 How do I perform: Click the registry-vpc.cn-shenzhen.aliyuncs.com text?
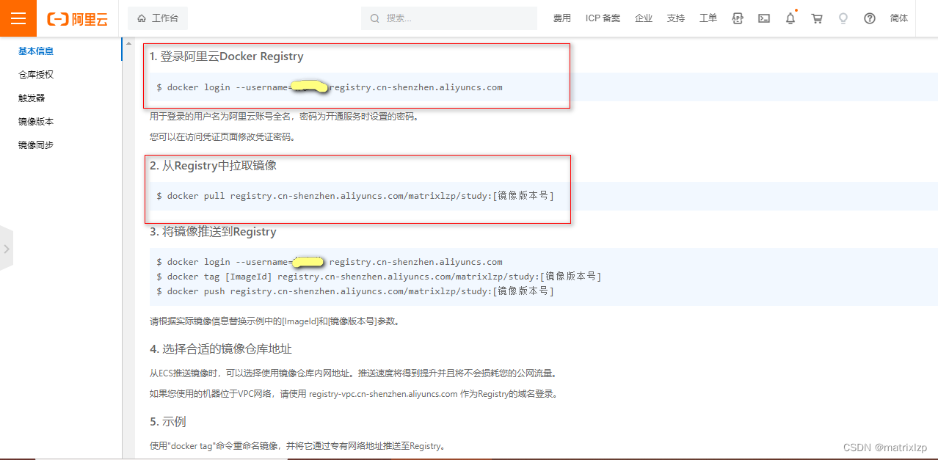tap(383, 394)
